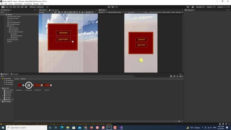
Task: Select the Transform tool in toolbar
Action: [22, 7]
